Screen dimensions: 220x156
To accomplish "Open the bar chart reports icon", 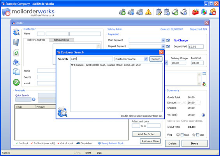I will (x=204, y=12).
